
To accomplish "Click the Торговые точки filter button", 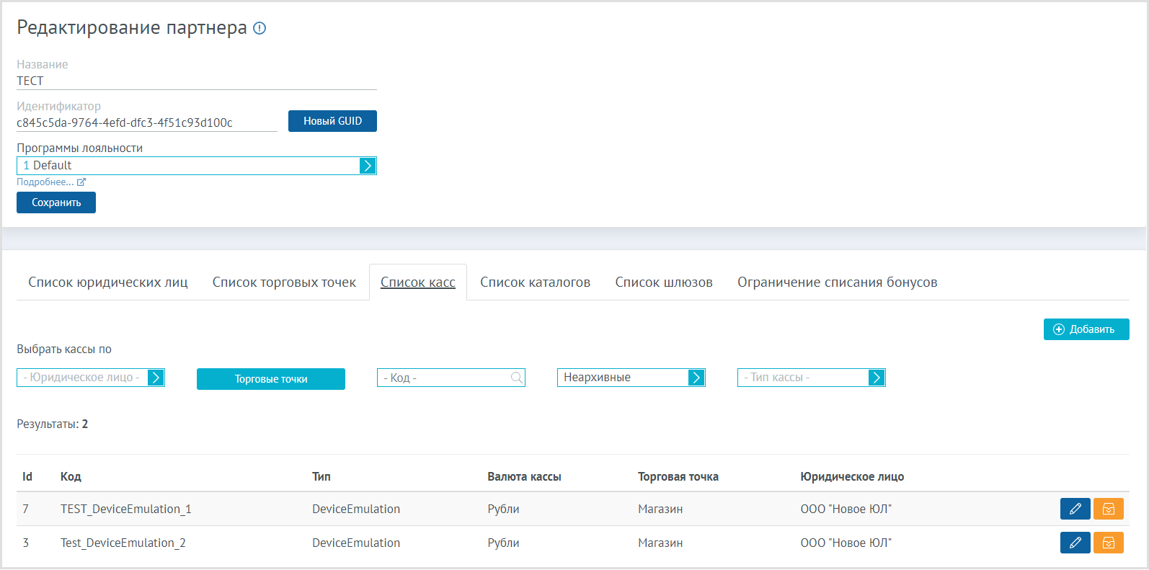I will 271,379.
